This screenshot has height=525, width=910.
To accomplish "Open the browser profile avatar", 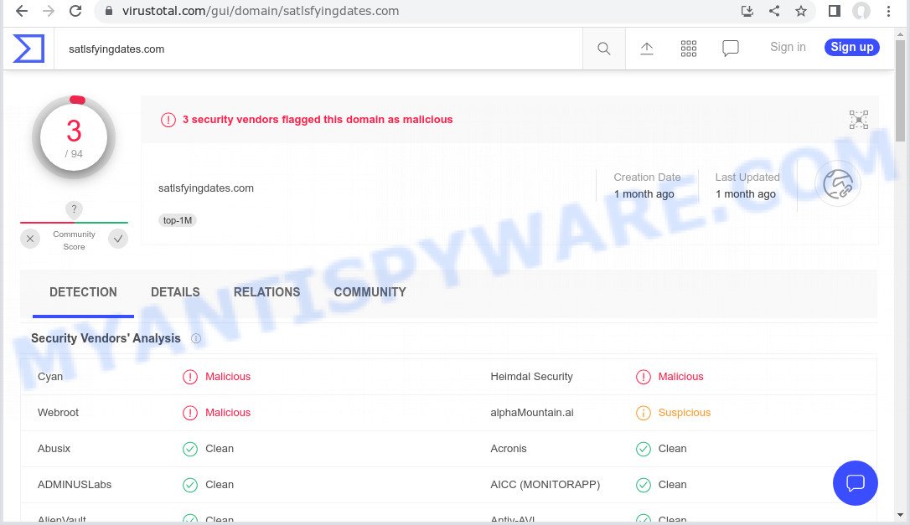I will [x=861, y=11].
